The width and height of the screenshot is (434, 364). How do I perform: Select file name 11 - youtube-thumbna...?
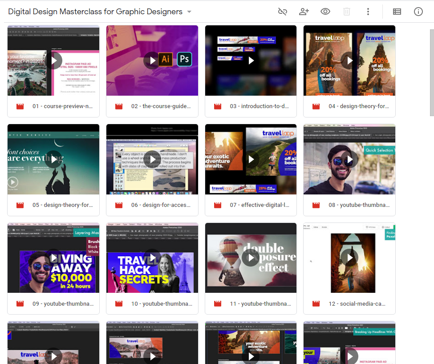click(260, 303)
